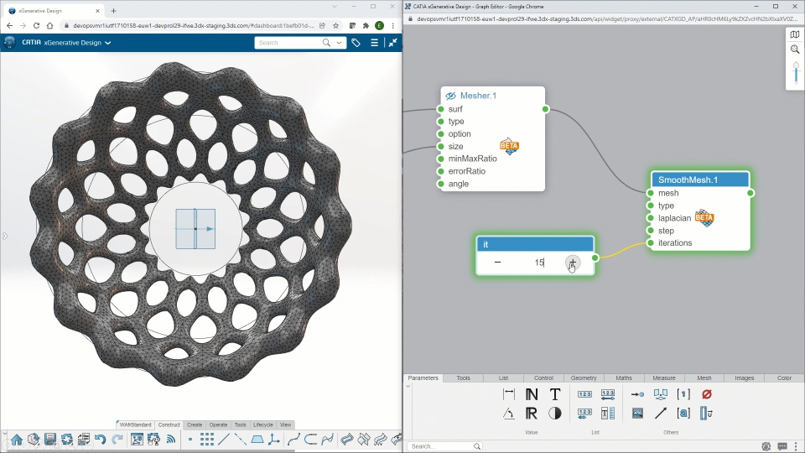
Task: Select the Axis System tool
Action: click(273, 439)
